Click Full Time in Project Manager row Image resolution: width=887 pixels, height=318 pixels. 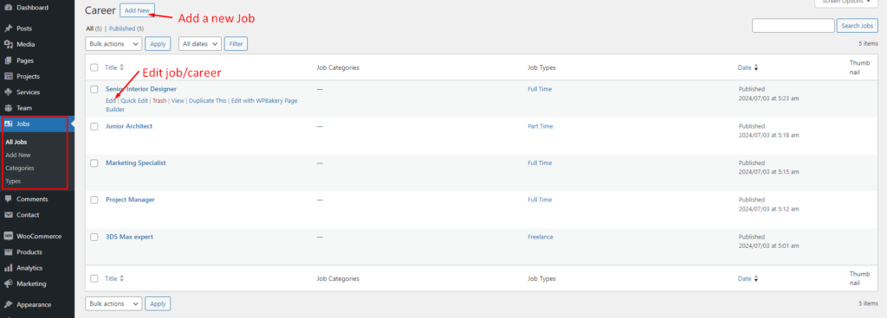[x=540, y=200]
